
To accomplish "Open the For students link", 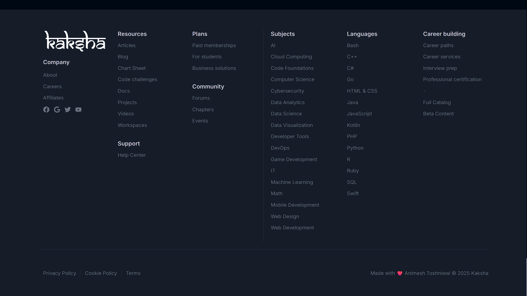I will tap(207, 57).
